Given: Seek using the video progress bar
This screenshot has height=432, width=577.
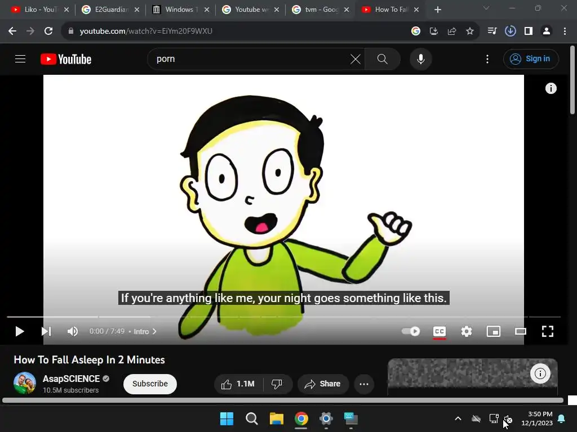Looking at the screenshot, I should pos(283,317).
